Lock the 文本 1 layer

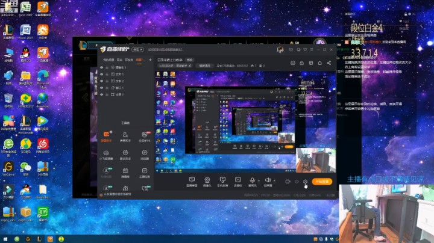107,74
